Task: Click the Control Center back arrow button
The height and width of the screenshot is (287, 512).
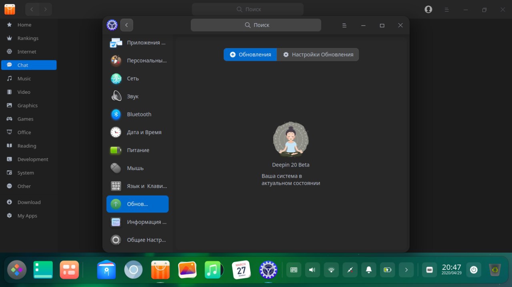Action: [x=126, y=25]
